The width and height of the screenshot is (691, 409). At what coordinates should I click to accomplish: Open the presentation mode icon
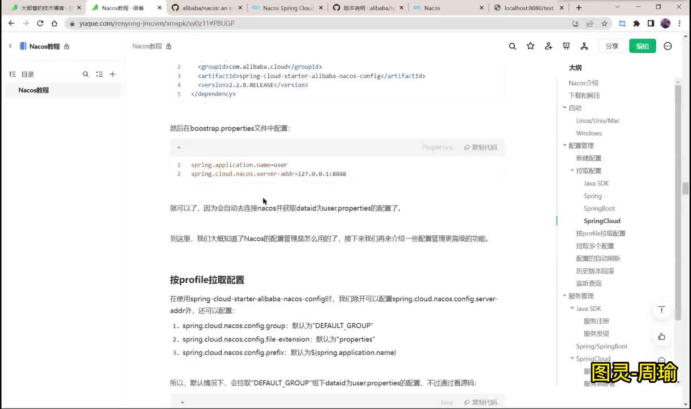pyautogui.click(x=566, y=46)
